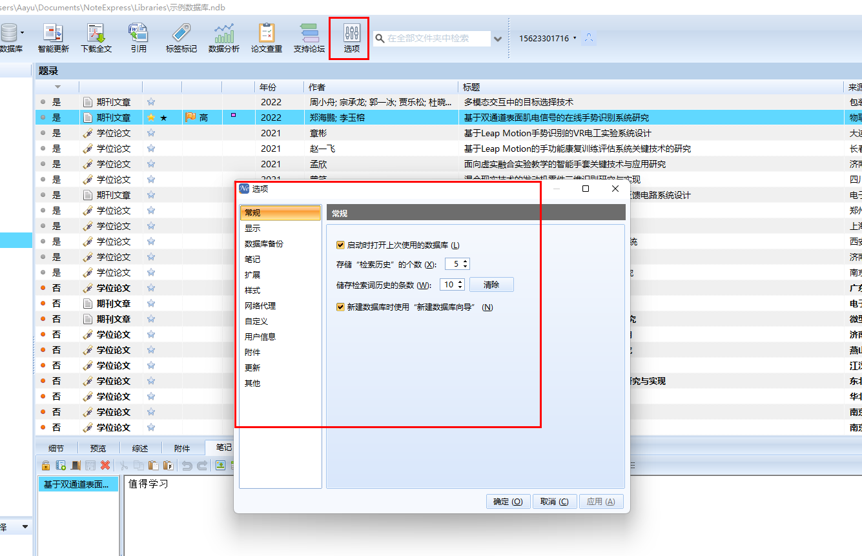Click the red delete note icon
Viewport: 862px width, 556px height.
(105, 466)
